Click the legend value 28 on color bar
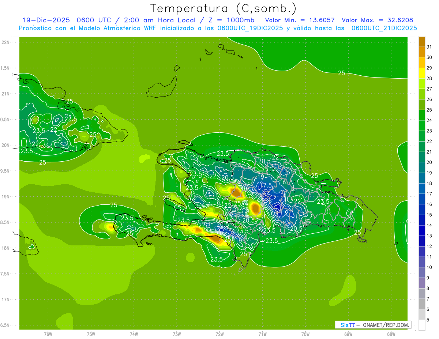The width and height of the screenshot is (439, 339). click(429, 78)
